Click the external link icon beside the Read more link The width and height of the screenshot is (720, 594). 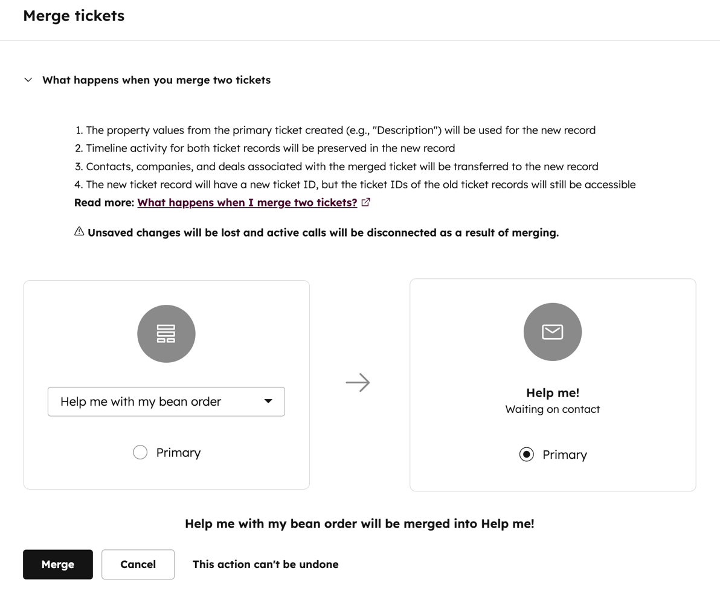click(365, 203)
